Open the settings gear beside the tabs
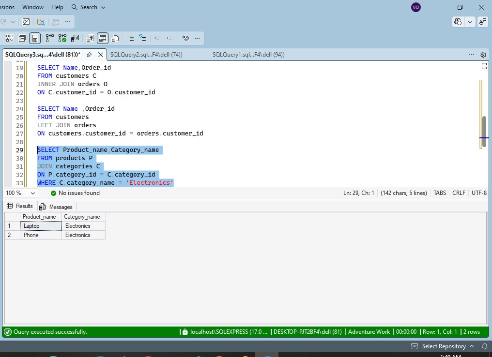The width and height of the screenshot is (492, 357). (x=483, y=55)
